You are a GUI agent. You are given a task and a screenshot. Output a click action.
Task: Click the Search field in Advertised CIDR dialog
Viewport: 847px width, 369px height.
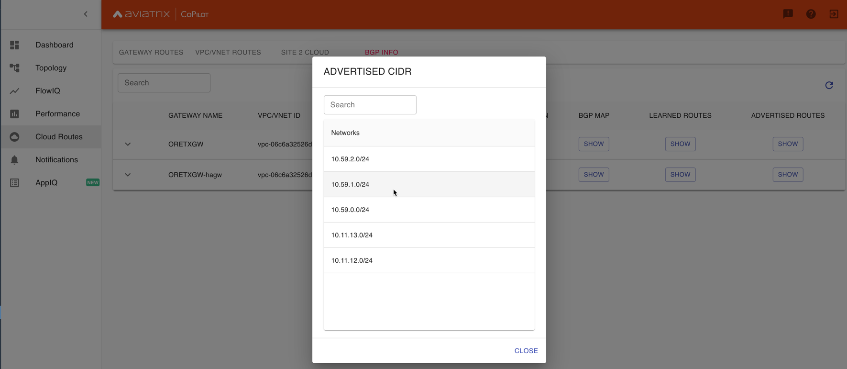pyautogui.click(x=370, y=105)
